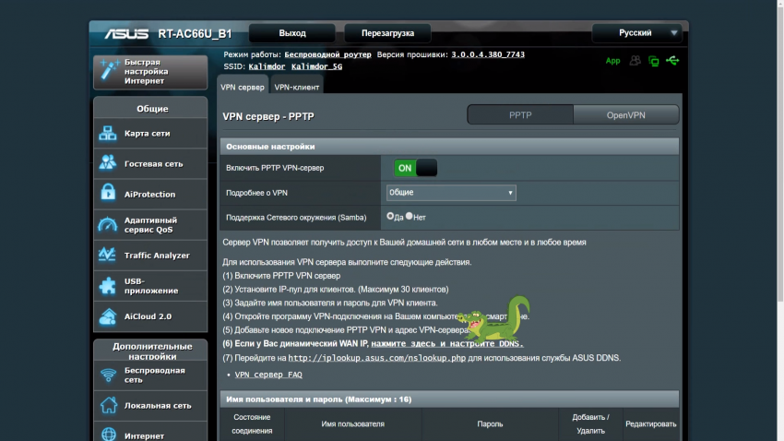Image resolution: width=784 pixels, height=441 pixels.
Task: Open the Карта сети menu item
Action: pos(150,134)
